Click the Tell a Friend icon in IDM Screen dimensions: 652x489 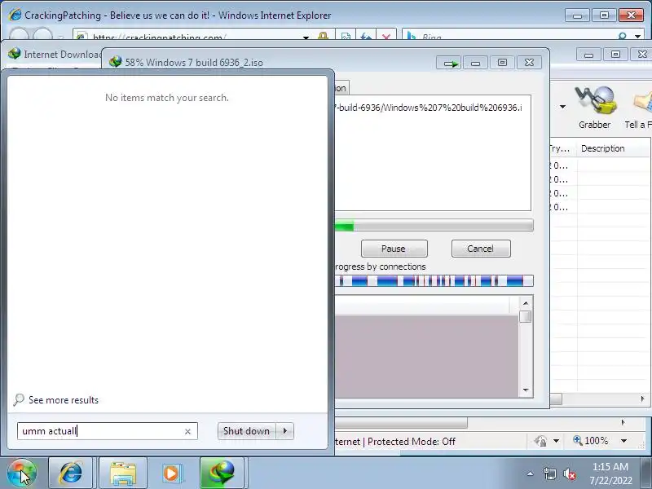pos(639,108)
